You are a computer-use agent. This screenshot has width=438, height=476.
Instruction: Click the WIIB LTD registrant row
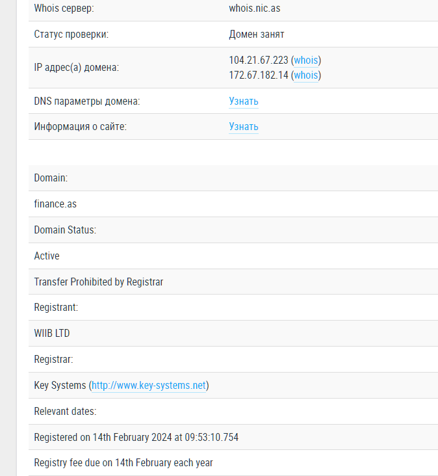point(52,334)
